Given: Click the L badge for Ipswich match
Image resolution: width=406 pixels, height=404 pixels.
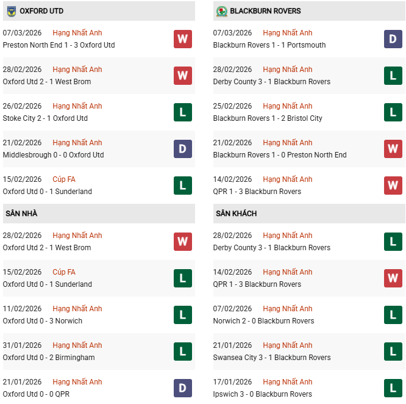Looking at the screenshot, I should tap(393, 388).
